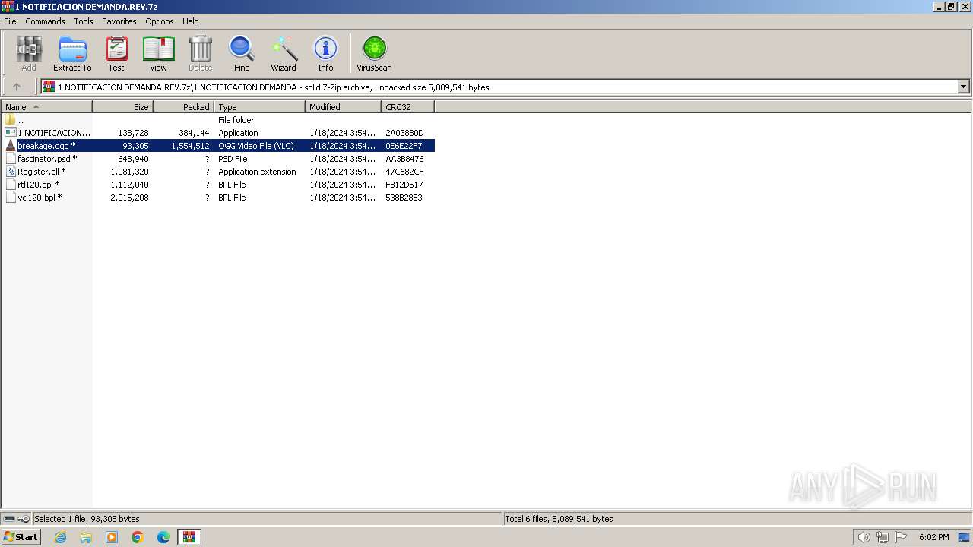
Task: Click the 'OGG Video File (VLC)' type cell
Action: point(256,146)
